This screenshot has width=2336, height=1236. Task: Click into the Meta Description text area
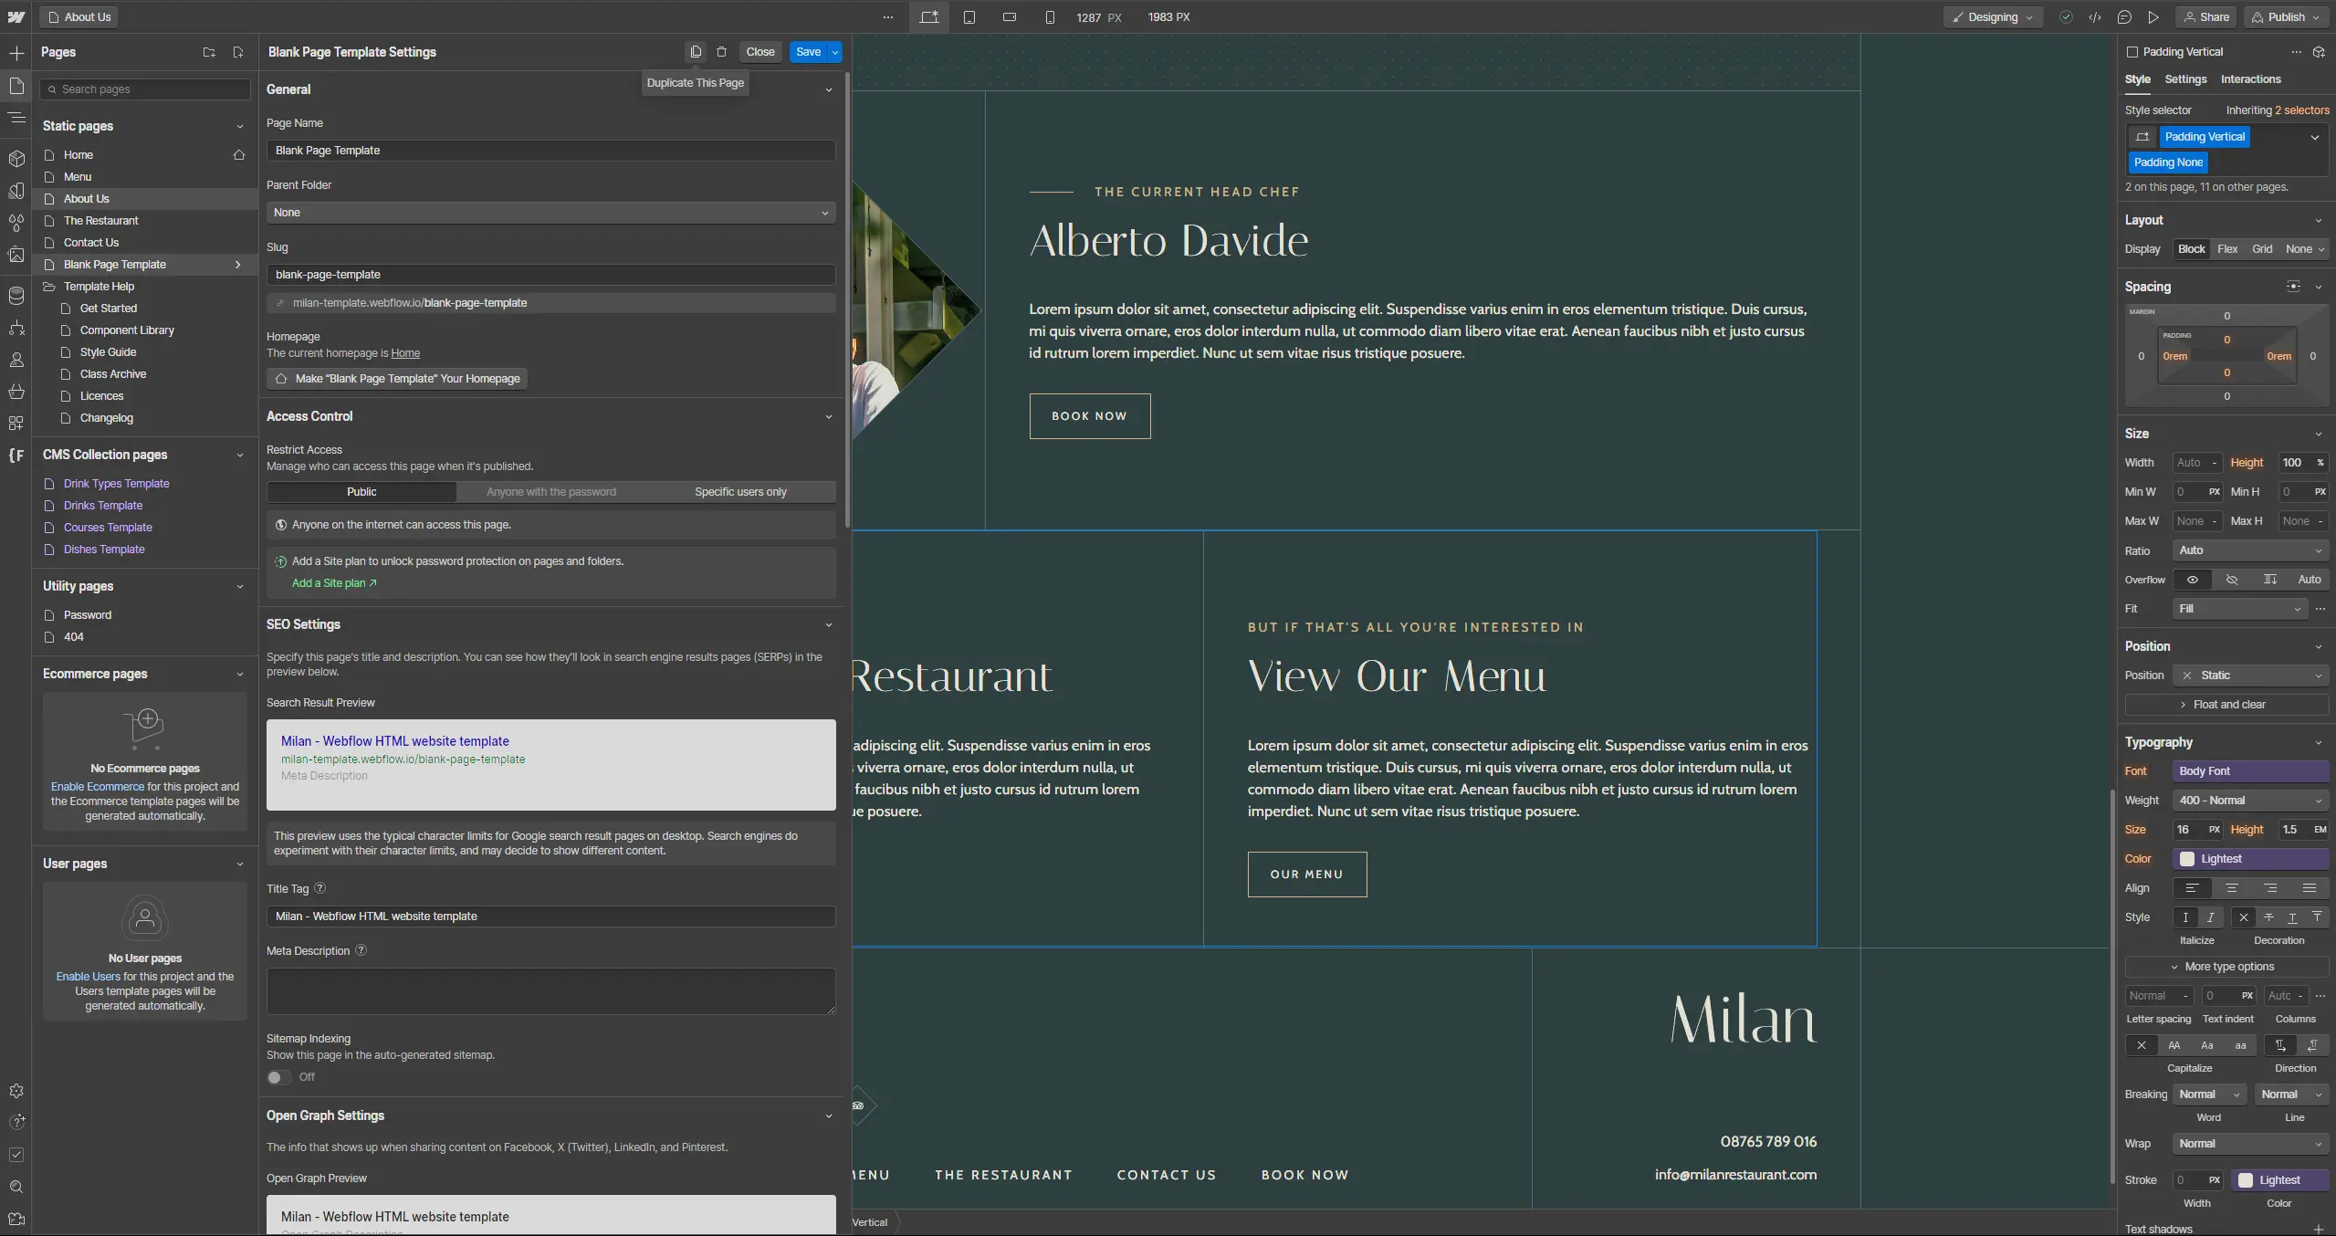pos(550,990)
